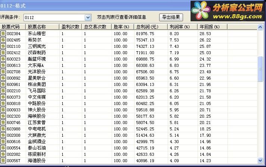
Task: Sort by 盈利次数 column header
Action: 71,27
